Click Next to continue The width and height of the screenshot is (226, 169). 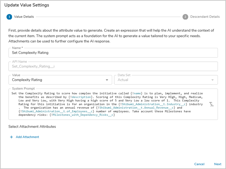[218, 164]
